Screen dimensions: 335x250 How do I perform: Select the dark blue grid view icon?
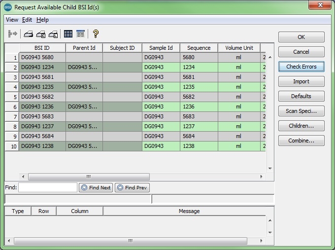coord(68,34)
